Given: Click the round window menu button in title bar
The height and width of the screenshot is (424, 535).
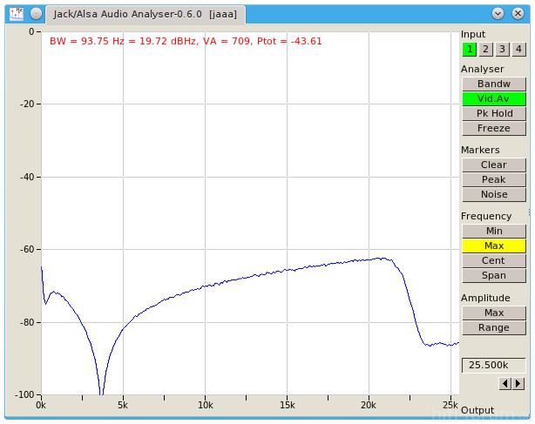Looking at the screenshot, I should coord(36,14).
